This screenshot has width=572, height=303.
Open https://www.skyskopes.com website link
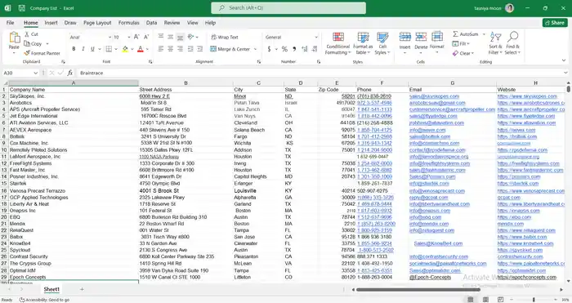(527, 96)
